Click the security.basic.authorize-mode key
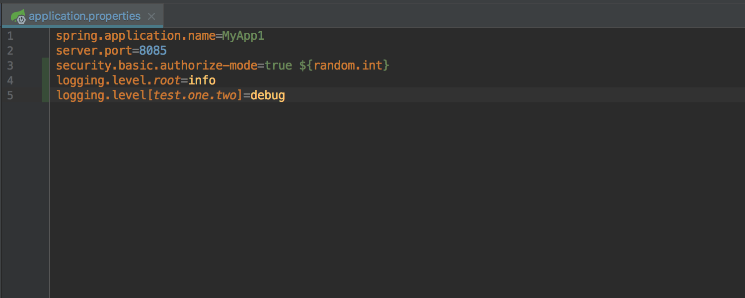Image resolution: width=745 pixels, height=298 pixels. pyautogui.click(x=156, y=66)
